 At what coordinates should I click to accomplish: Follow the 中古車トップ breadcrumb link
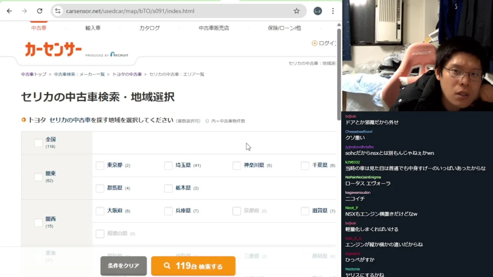point(34,74)
